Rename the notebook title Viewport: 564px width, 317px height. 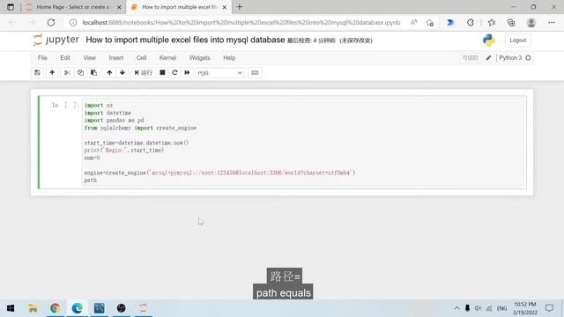[185, 40]
